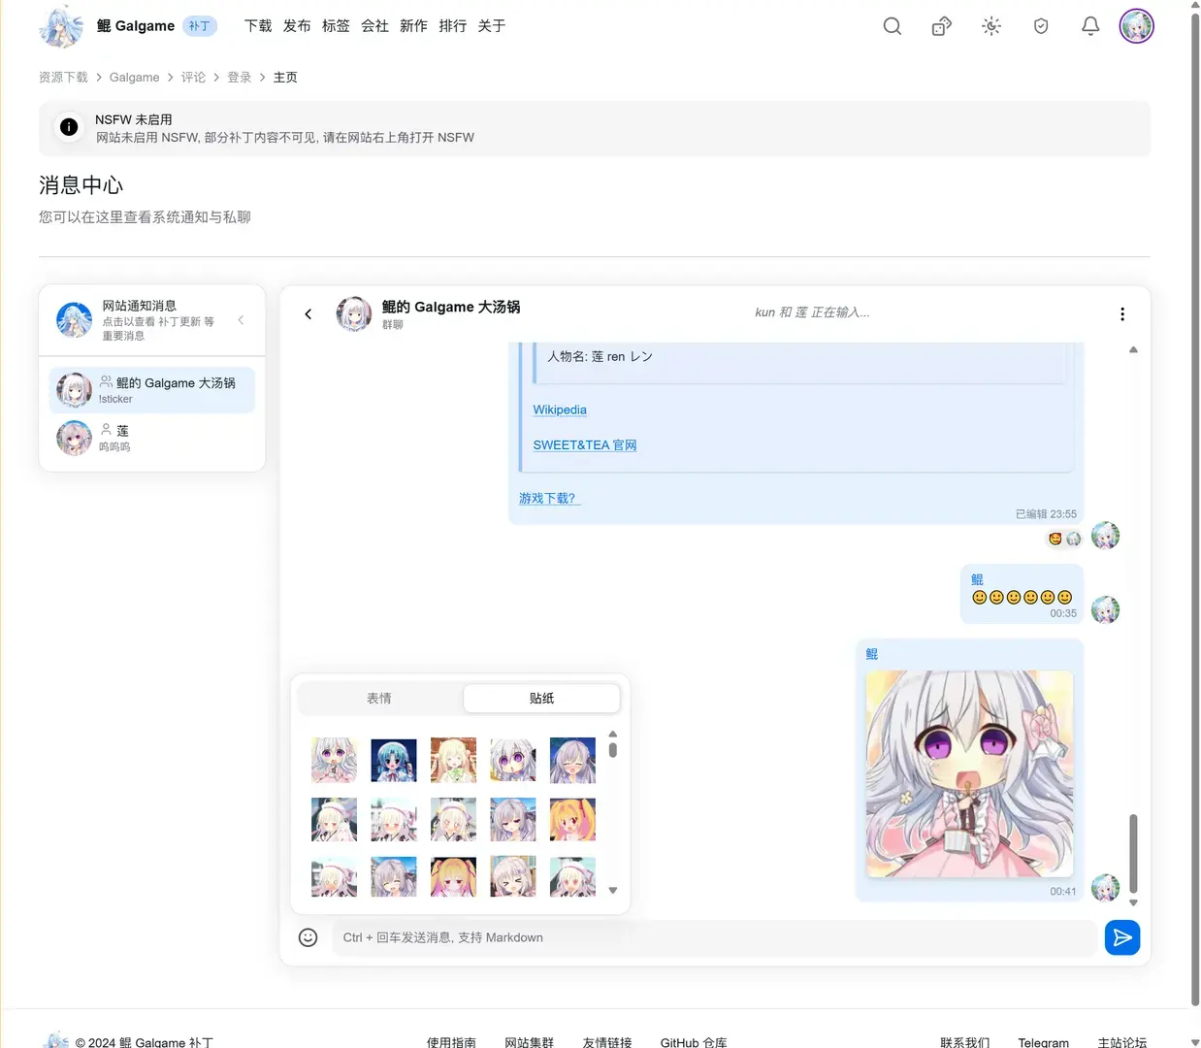Send the blonde girl green-bow sticker
The width and height of the screenshot is (1201, 1048).
pyautogui.click(x=453, y=760)
